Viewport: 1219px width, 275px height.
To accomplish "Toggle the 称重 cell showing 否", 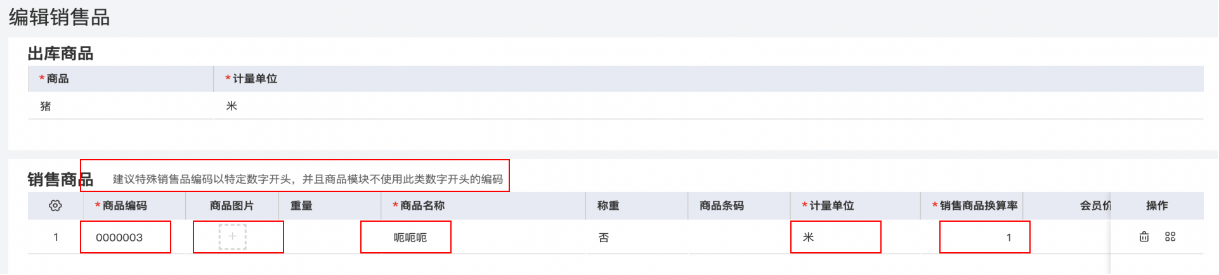I will (604, 238).
